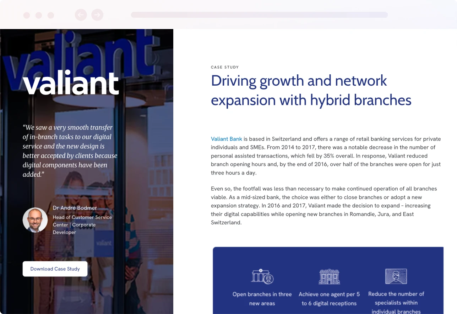Click 'Head of Customer Service Center' title text
Image resolution: width=457 pixels, height=314 pixels.
[82, 225]
